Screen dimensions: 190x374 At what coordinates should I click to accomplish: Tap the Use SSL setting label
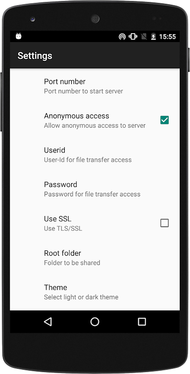click(x=58, y=219)
